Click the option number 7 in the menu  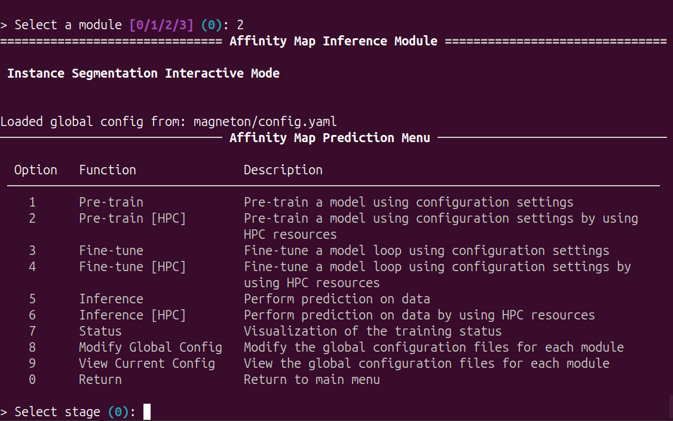(x=32, y=331)
